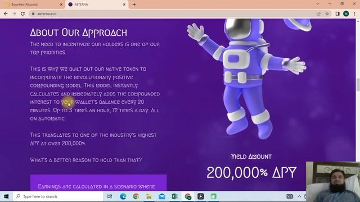This screenshot has height=202, width=360.
Task: Open a new browser tab
Action: [x=134, y=4]
